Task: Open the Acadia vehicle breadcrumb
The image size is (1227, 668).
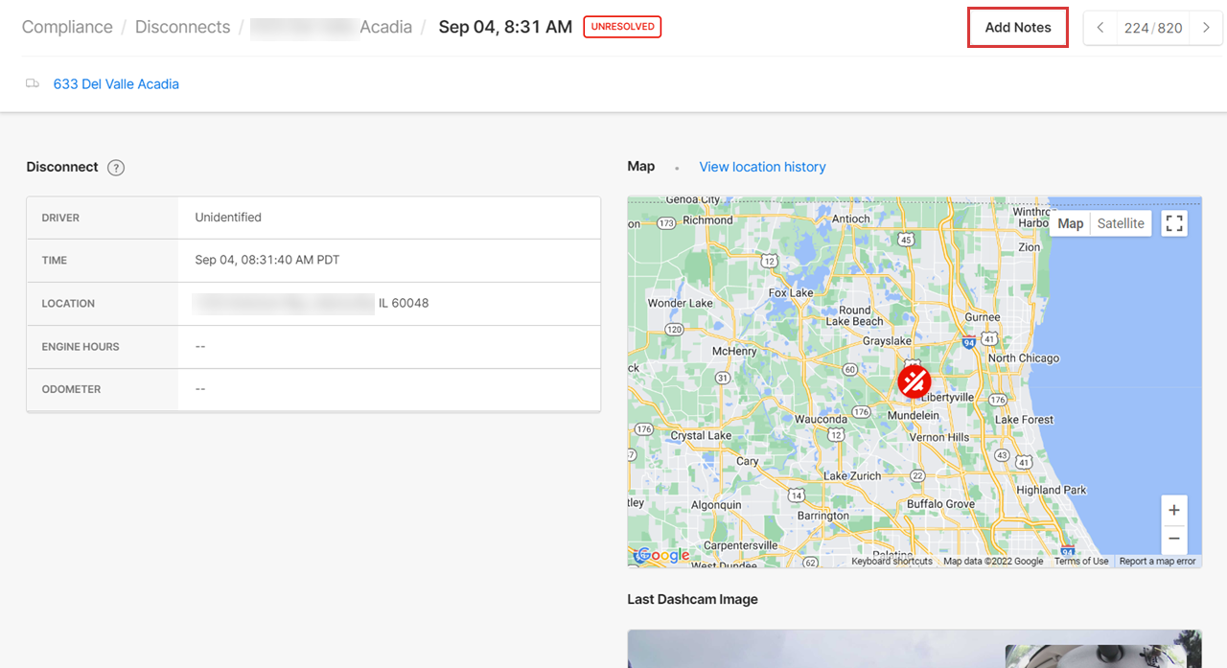Action: pos(331,27)
